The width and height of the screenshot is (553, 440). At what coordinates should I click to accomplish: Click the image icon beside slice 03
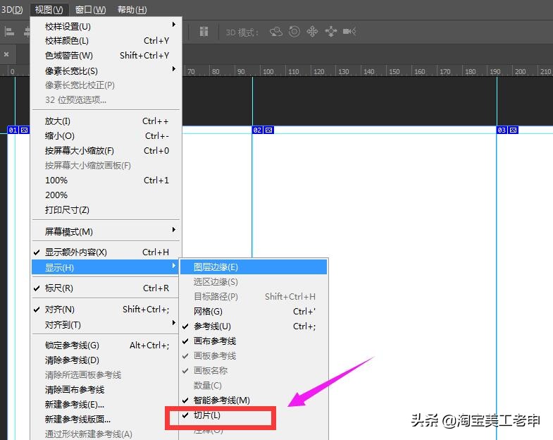pyautogui.click(x=513, y=130)
